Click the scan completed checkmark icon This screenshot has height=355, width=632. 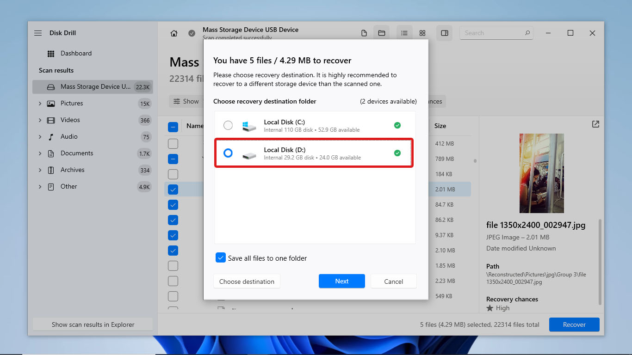pyautogui.click(x=192, y=33)
